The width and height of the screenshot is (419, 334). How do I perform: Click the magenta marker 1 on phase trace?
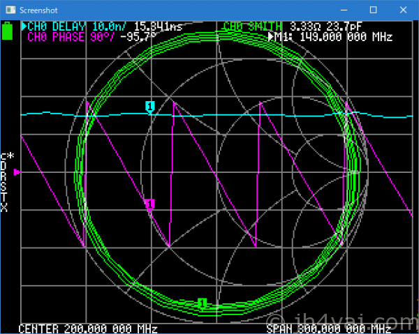(x=149, y=204)
